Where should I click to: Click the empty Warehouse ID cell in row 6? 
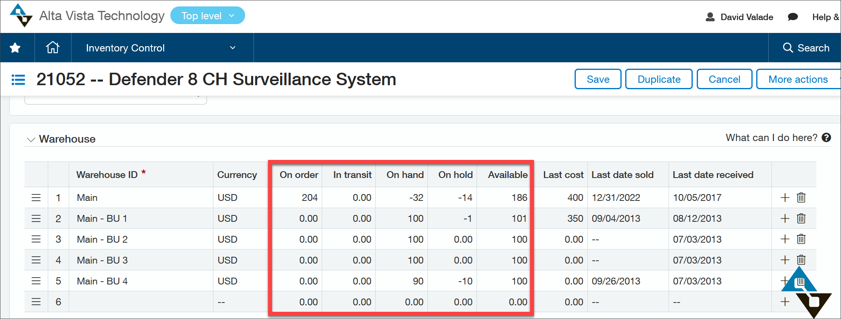click(x=141, y=302)
